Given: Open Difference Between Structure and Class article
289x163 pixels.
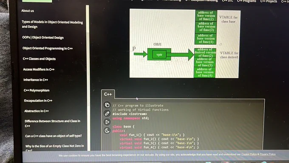Looking at the screenshot, I should [x=53, y=123].
